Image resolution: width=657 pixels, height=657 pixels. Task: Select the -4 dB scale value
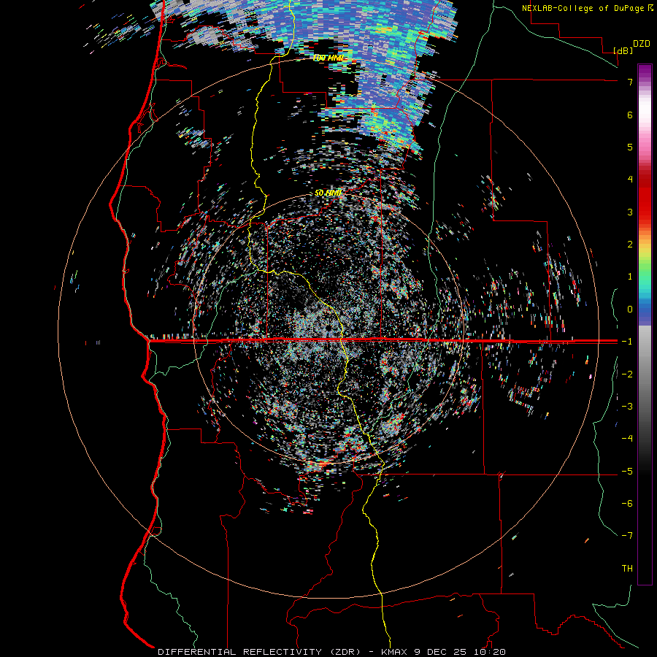(x=627, y=438)
